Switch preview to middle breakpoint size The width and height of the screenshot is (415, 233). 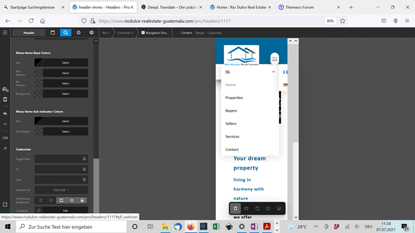point(257,208)
